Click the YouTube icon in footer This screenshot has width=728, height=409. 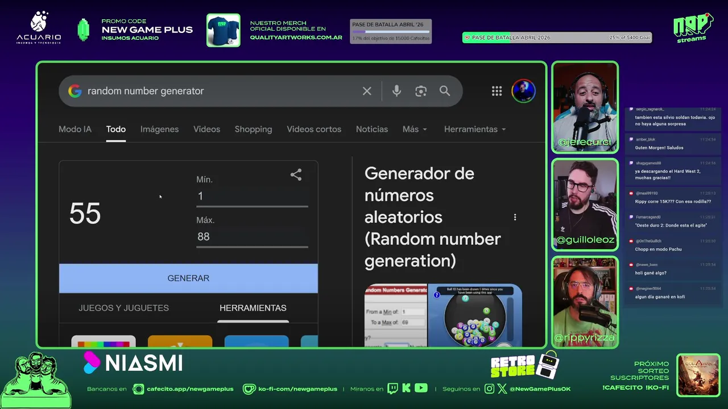pos(421,389)
